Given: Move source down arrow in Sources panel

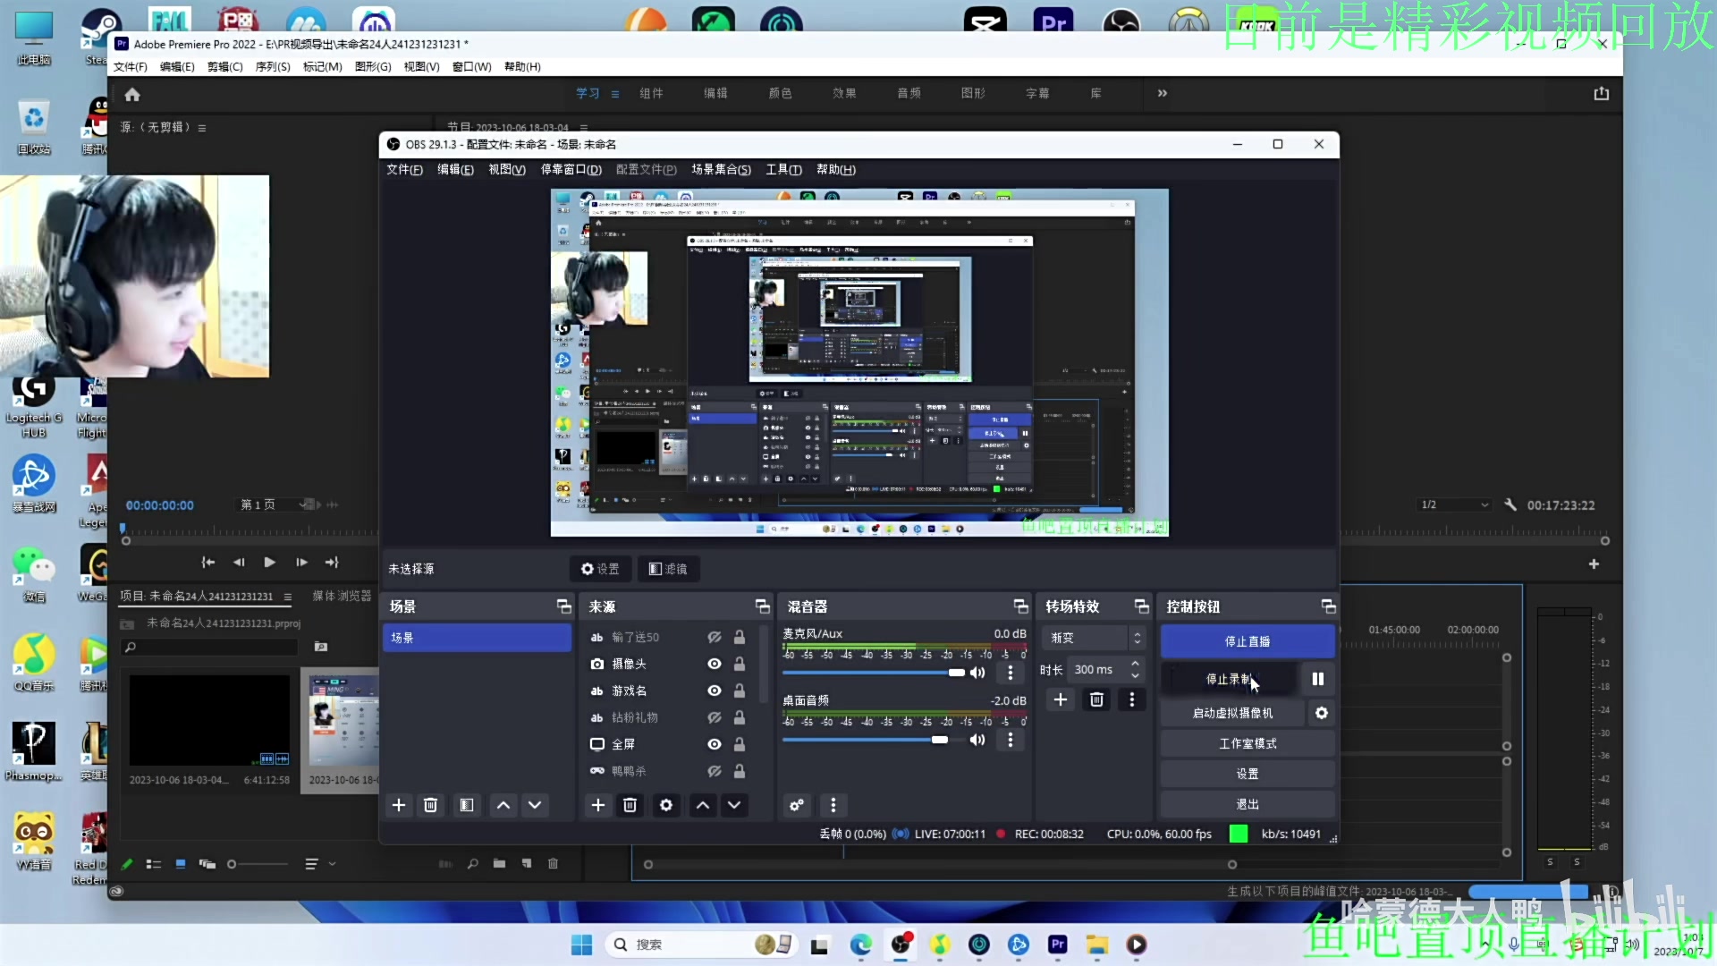Looking at the screenshot, I should coord(734,805).
